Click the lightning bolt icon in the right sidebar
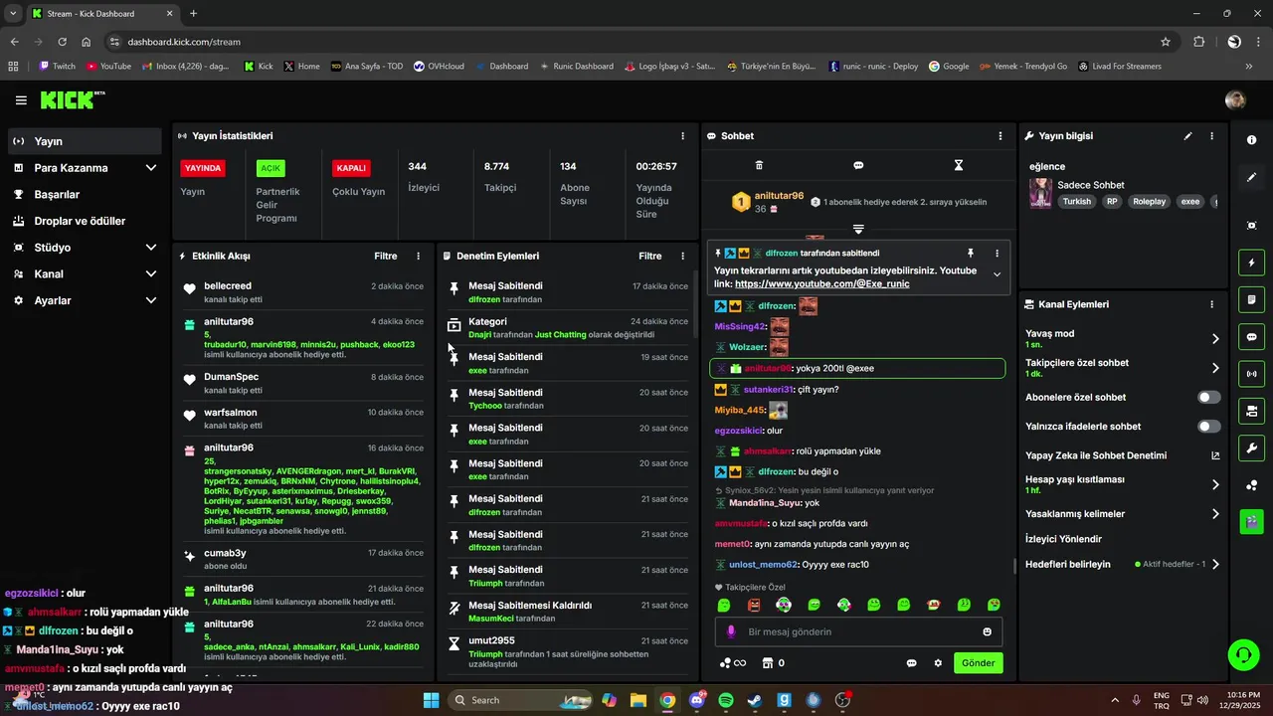 (1251, 263)
